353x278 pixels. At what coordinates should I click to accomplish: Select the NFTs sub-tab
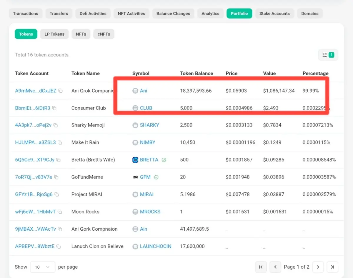[x=81, y=34]
